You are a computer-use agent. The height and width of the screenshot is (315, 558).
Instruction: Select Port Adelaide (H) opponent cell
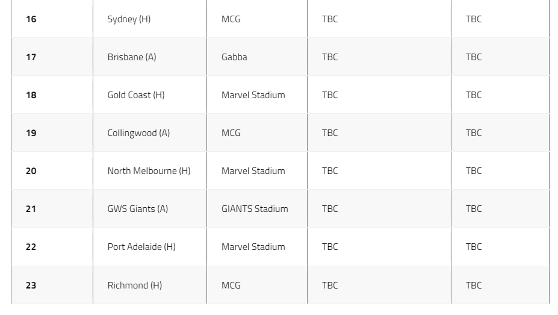[x=150, y=247]
